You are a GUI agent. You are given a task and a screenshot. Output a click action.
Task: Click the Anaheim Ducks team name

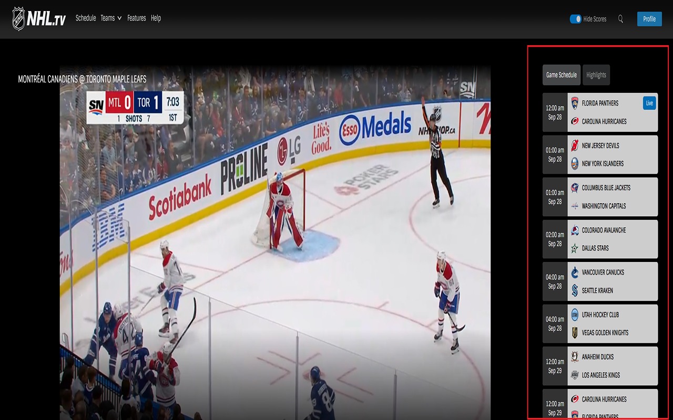(598, 357)
